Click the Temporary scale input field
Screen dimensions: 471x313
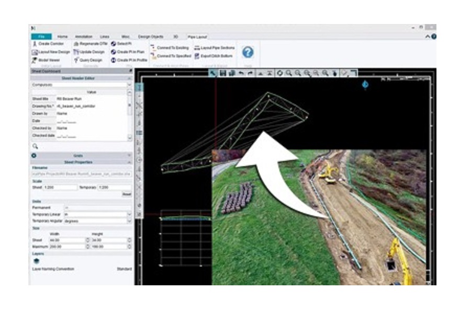click(115, 188)
